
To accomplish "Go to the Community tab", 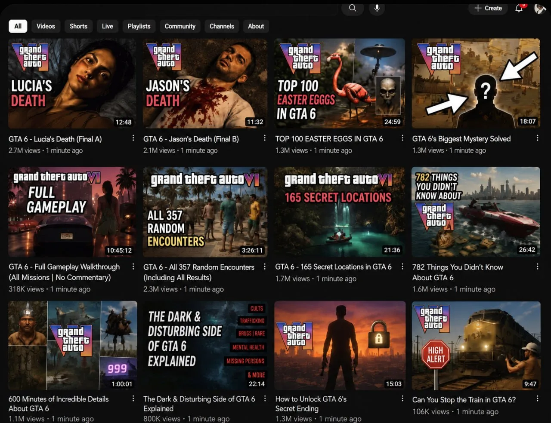I will point(180,26).
